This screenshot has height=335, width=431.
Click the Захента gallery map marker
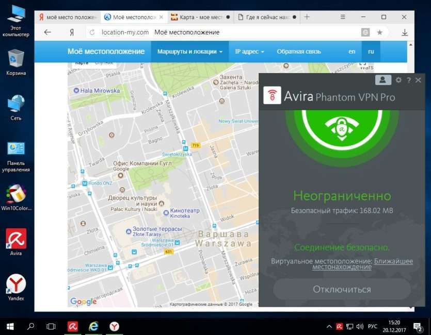(x=216, y=82)
